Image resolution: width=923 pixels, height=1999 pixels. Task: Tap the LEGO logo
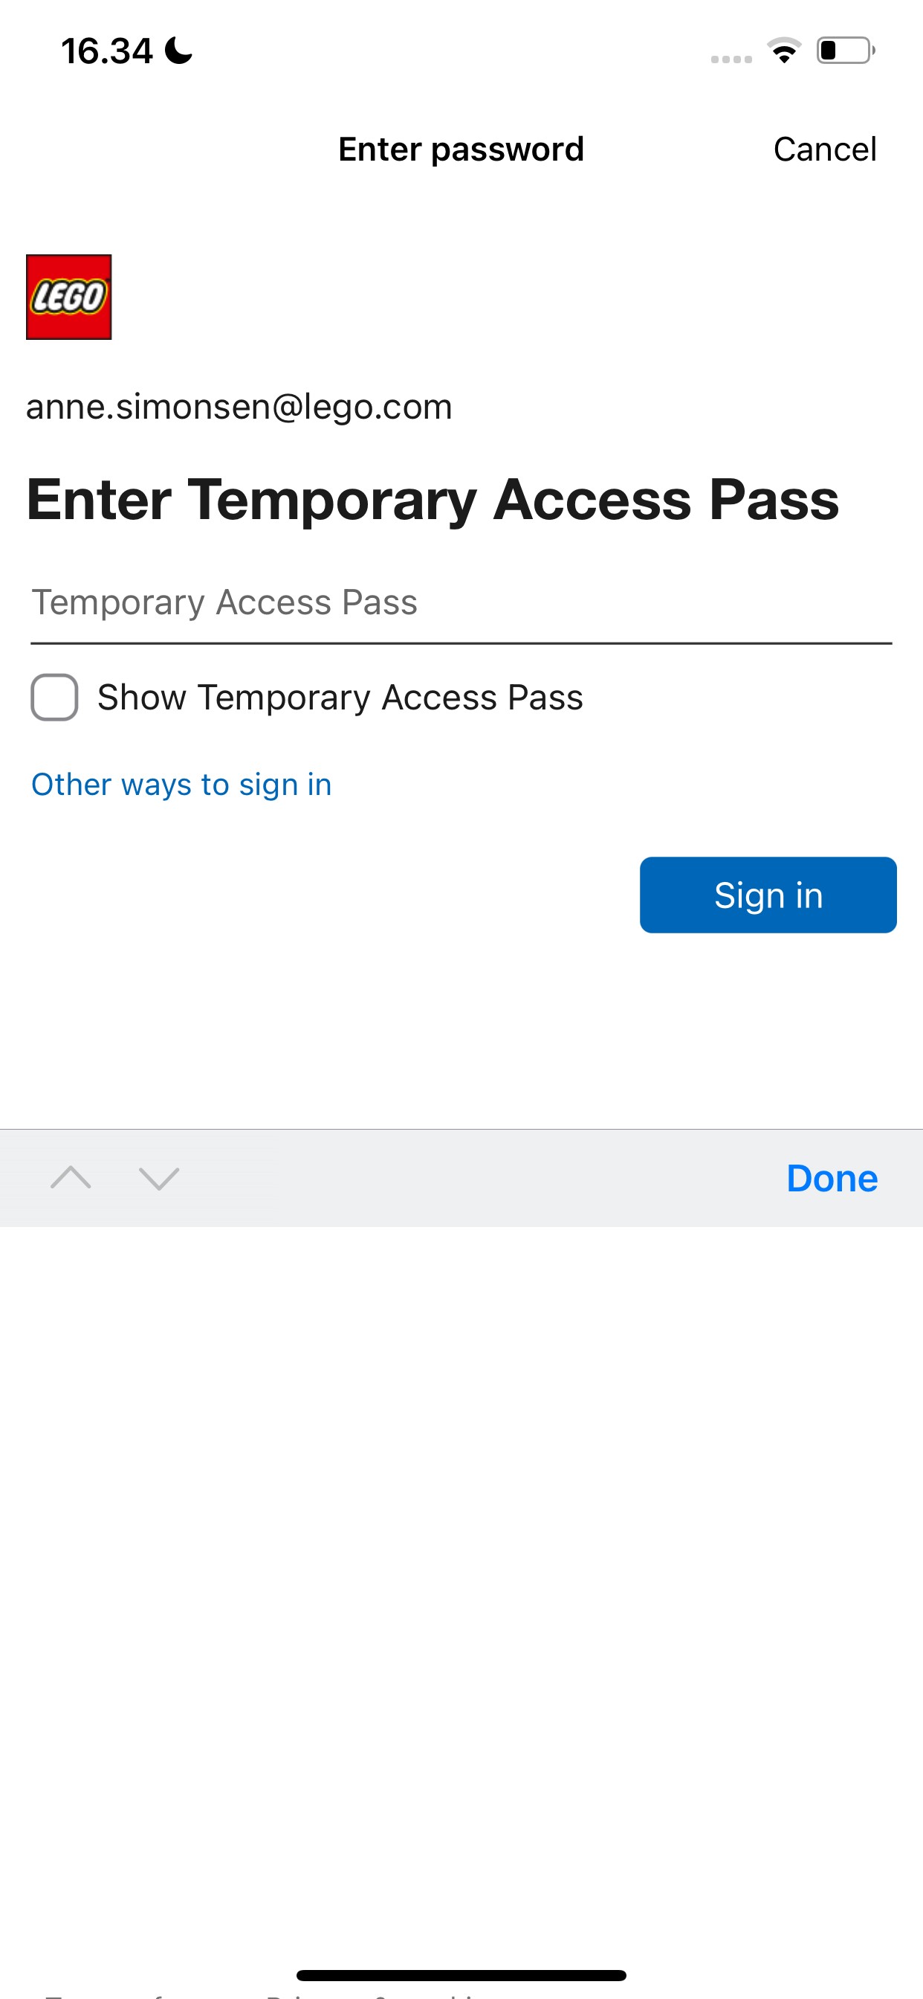(x=69, y=297)
